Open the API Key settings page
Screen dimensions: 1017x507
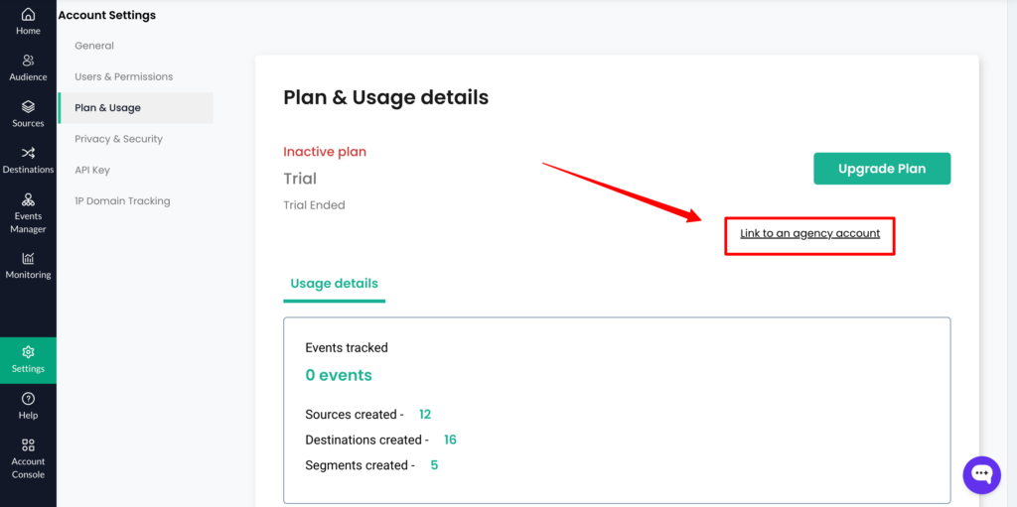(x=92, y=170)
